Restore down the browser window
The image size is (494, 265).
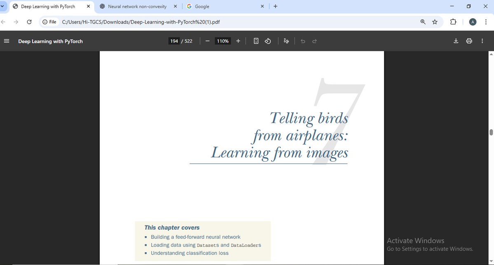point(469,6)
